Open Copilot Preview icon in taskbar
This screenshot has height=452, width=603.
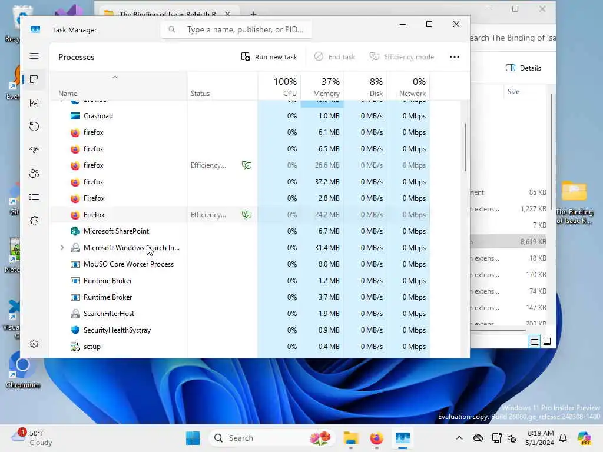pyautogui.click(x=584, y=438)
